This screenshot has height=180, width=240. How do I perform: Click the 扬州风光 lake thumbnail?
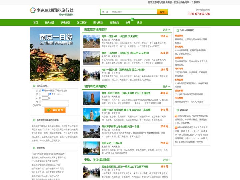(x=92, y=148)
